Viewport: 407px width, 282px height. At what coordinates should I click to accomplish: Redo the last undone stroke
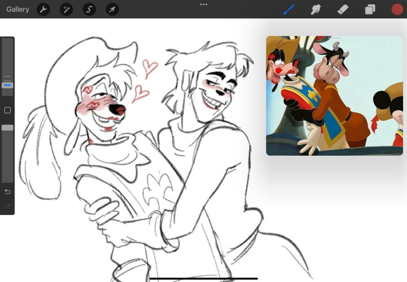[7, 206]
